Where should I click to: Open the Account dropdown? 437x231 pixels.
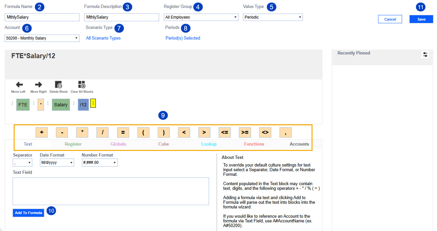pyautogui.click(x=42, y=38)
